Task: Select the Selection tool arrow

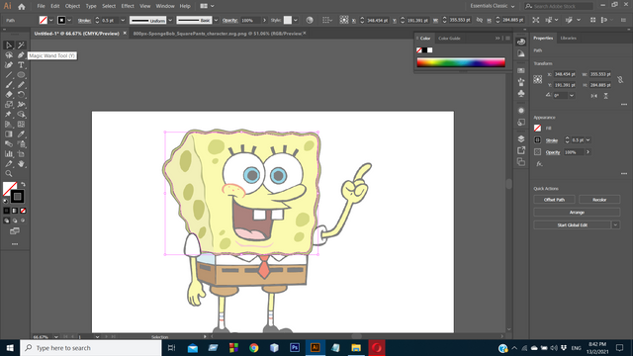Action: pos(9,45)
